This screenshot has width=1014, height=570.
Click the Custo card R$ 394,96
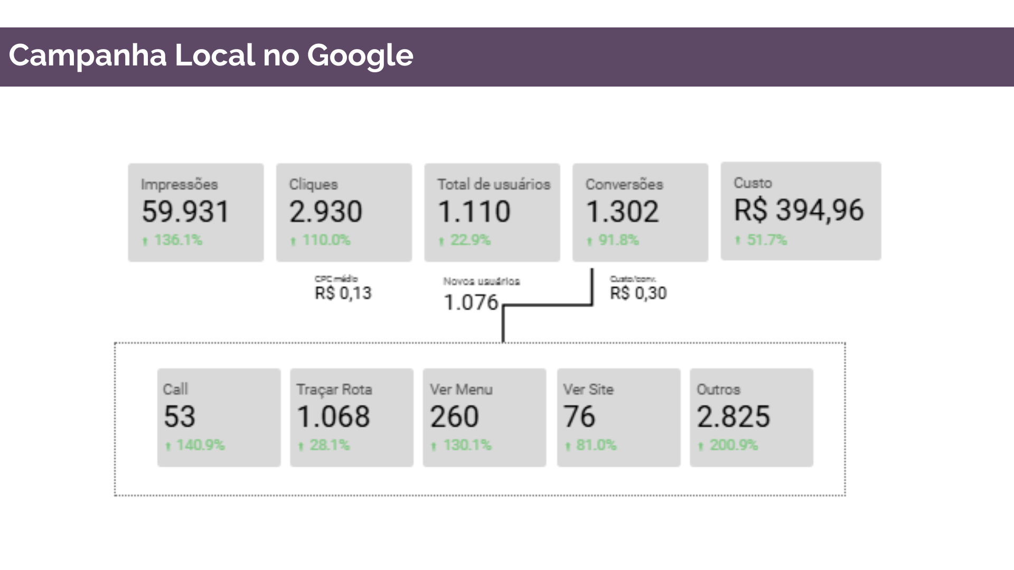[x=801, y=211]
